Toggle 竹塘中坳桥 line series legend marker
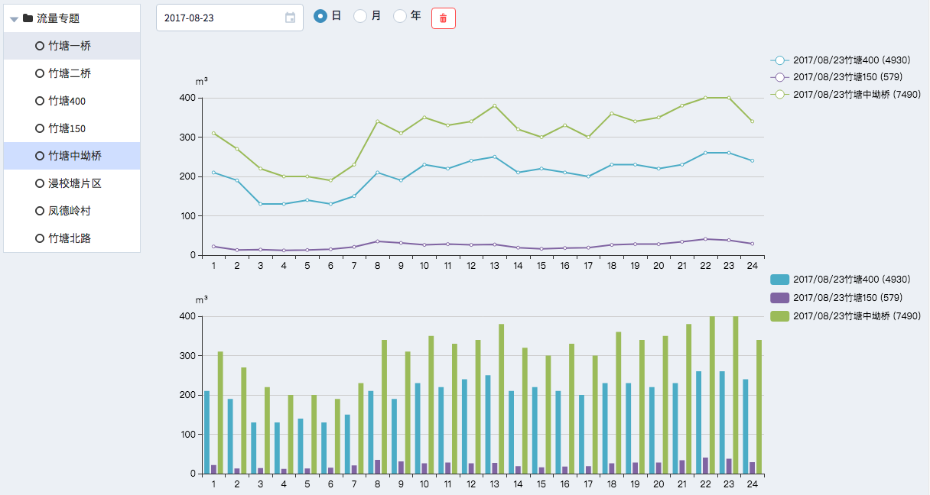Screen dimensions: 930x495 tap(779, 95)
